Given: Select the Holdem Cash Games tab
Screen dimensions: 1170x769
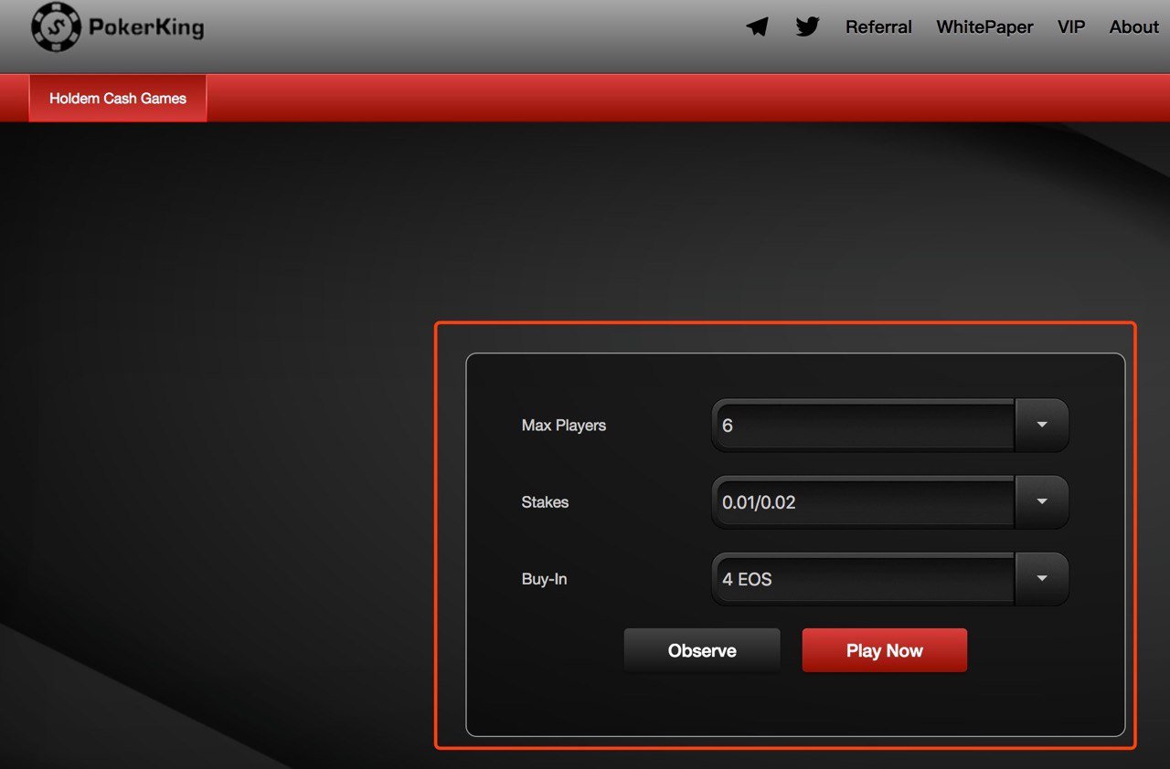Looking at the screenshot, I should (x=118, y=98).
